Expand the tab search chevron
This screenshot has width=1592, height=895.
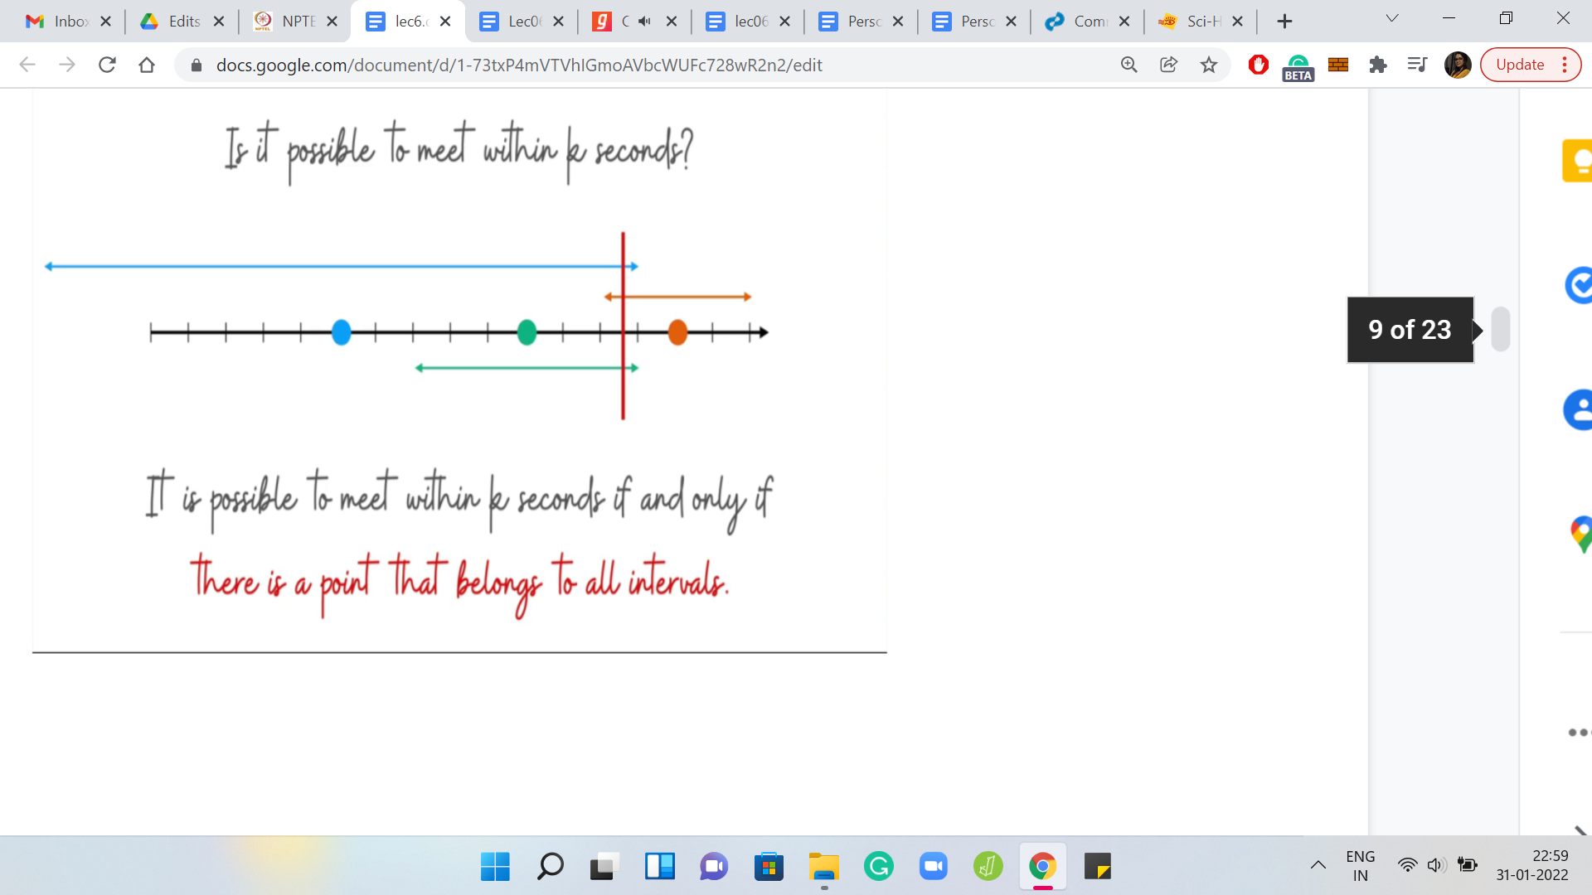(x=1392, y=19)
